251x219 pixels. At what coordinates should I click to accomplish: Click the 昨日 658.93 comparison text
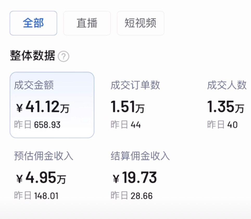pos(37,125)
